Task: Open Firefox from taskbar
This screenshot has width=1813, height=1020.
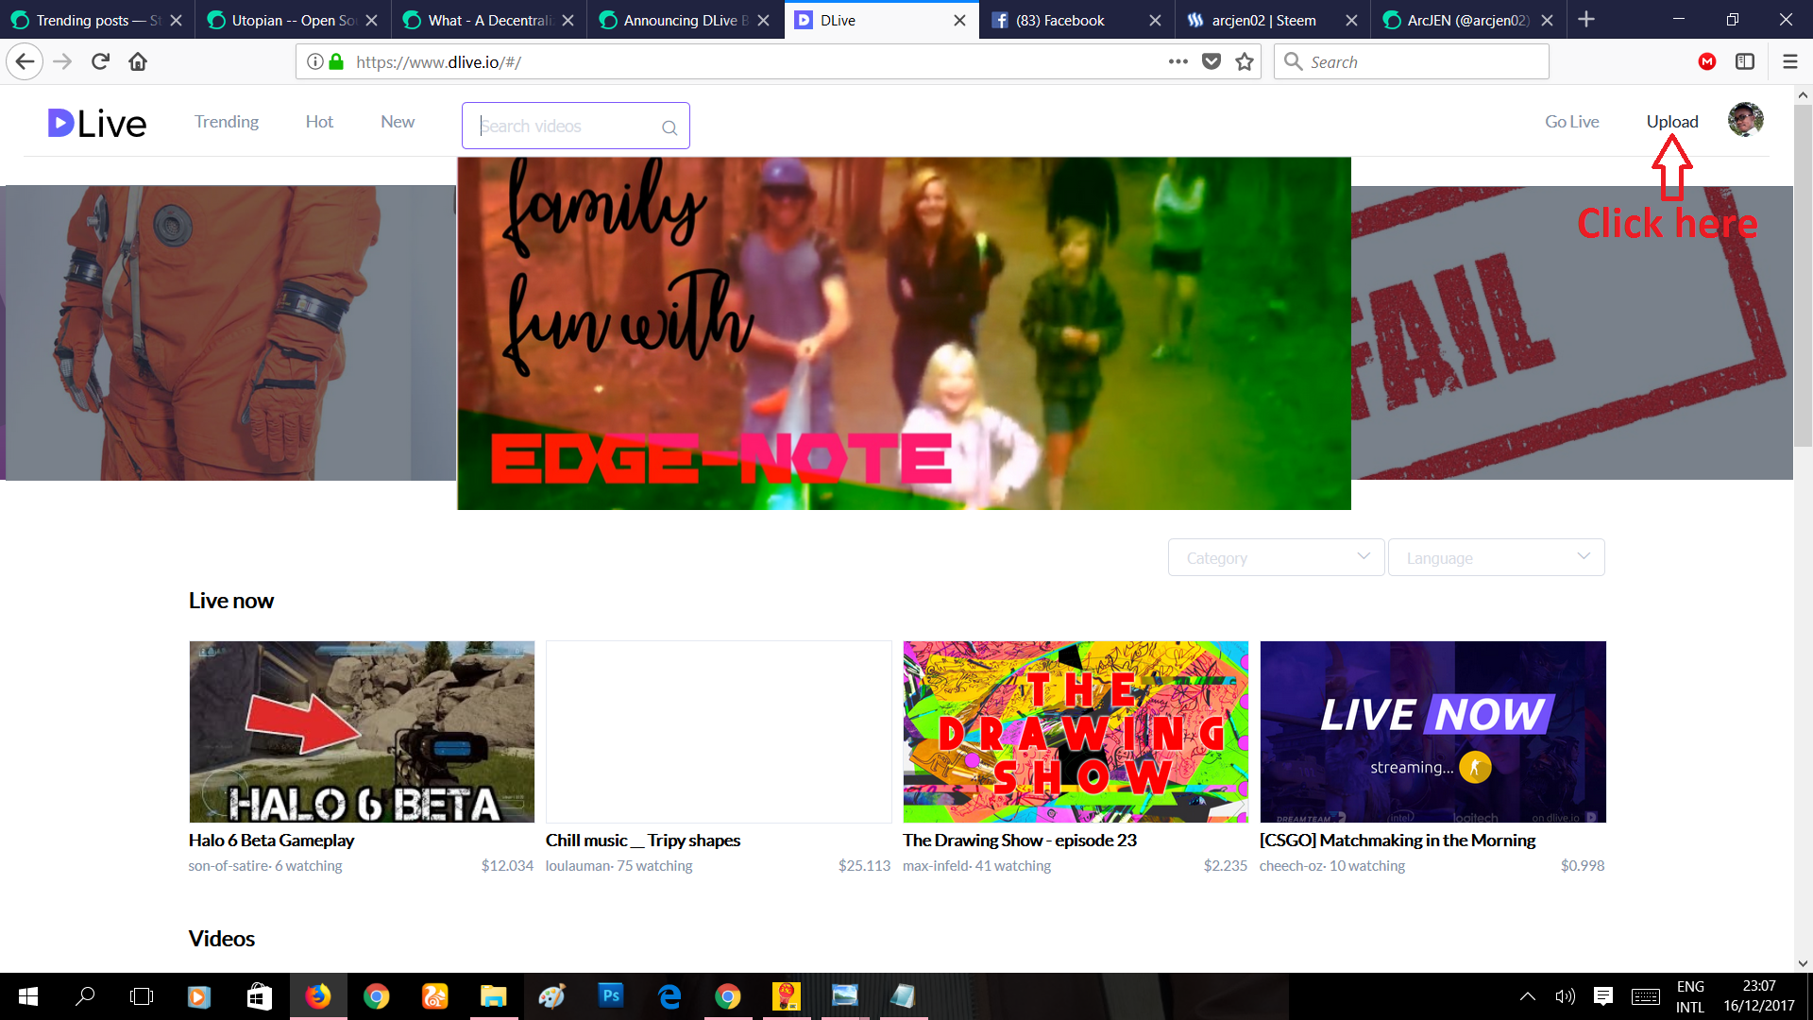Action: [318, 996]
